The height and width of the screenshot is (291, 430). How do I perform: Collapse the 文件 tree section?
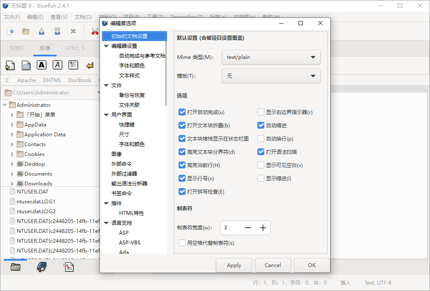coord(106,85)
